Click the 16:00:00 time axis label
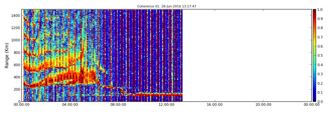 [x=215, y=105]
